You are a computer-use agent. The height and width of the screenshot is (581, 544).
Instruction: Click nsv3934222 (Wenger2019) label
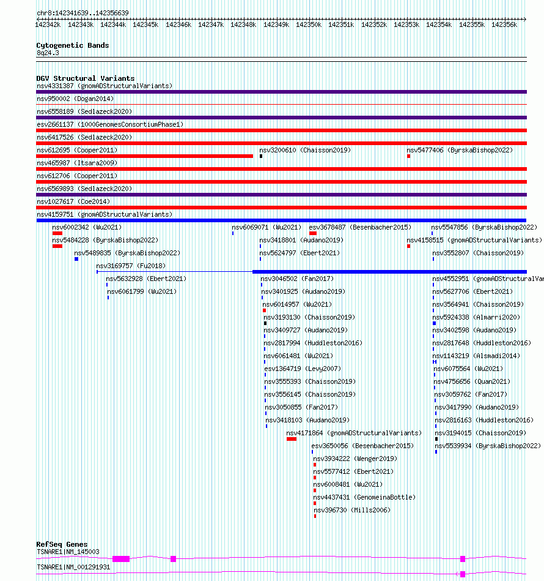(x=355, y=459)
